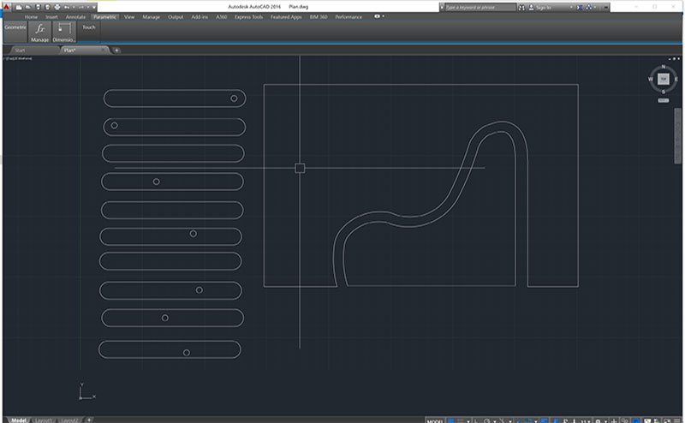Viewport: 685px width, 423px height.
Task: Toggle snap mode in status bar
Action: pos(461,420)
